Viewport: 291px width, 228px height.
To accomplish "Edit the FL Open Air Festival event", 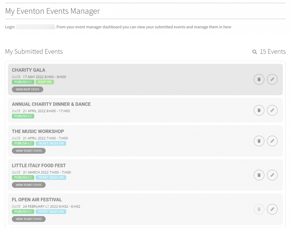I will 272,209.
